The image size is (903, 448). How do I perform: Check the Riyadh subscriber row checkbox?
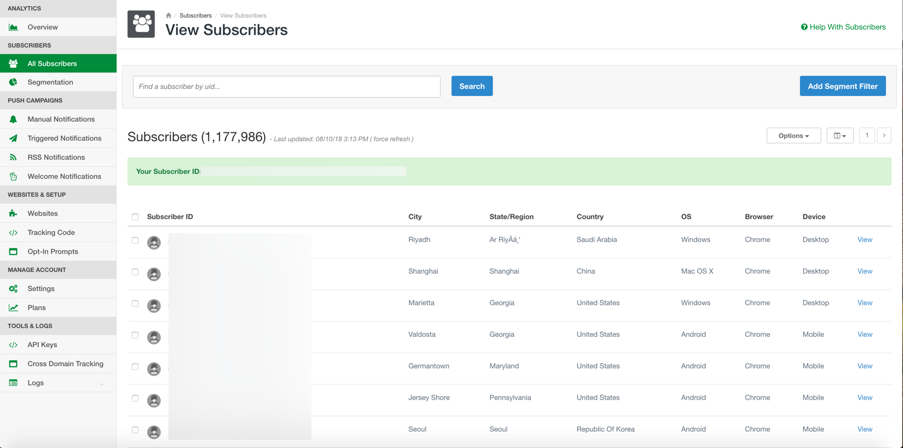point(135,240)
